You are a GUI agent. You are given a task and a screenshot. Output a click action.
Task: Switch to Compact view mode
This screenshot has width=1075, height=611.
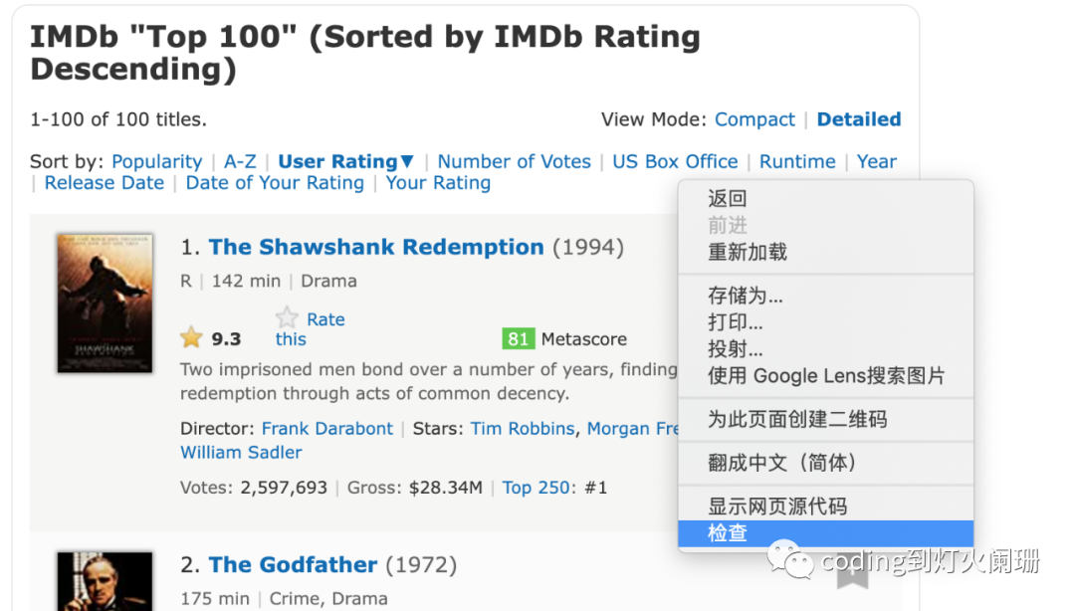tap(754, 119)
